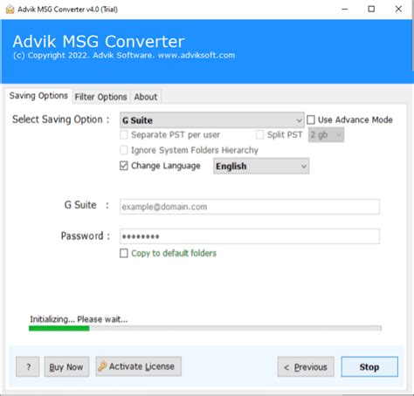Tick the Split PST checkbox
Screen dimensions: 414x396
(259, 134)
